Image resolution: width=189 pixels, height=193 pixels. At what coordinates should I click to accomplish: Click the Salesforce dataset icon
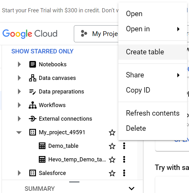click(x=32, y=173)
